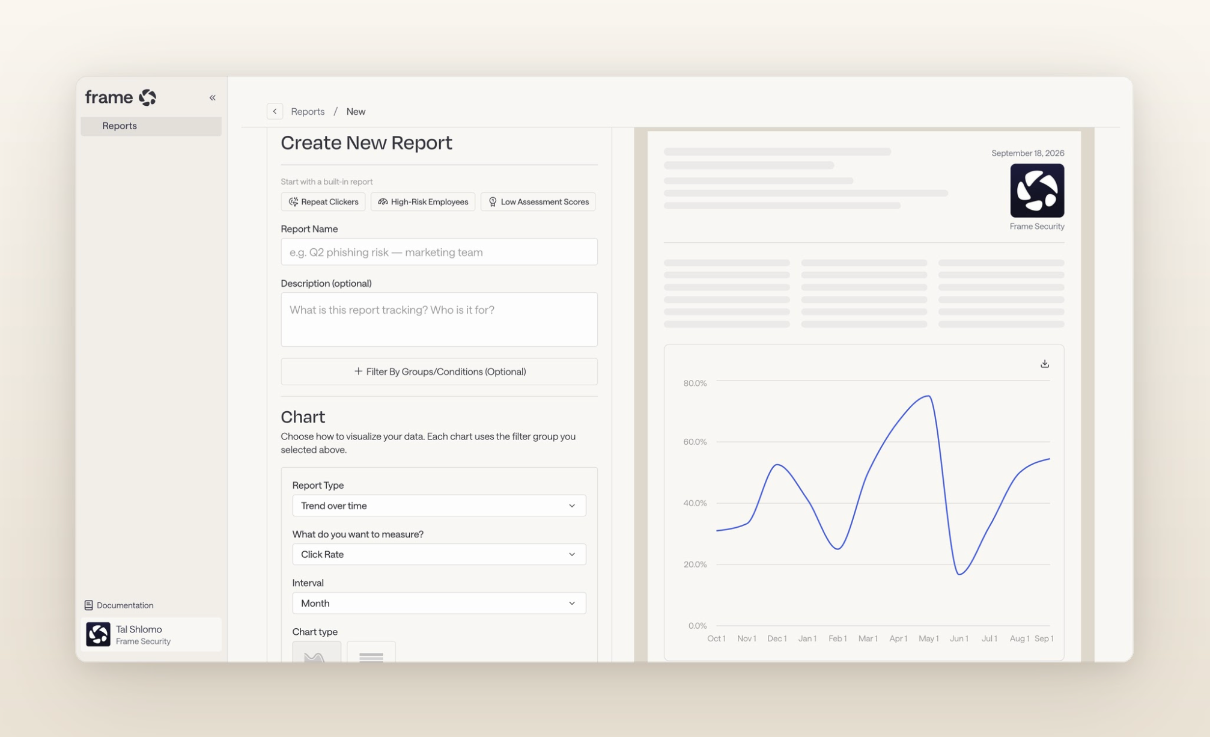Click Tal Shlomo's avatar icon
The width and height of the screenshot is (1210, 737).
[98, 634]
